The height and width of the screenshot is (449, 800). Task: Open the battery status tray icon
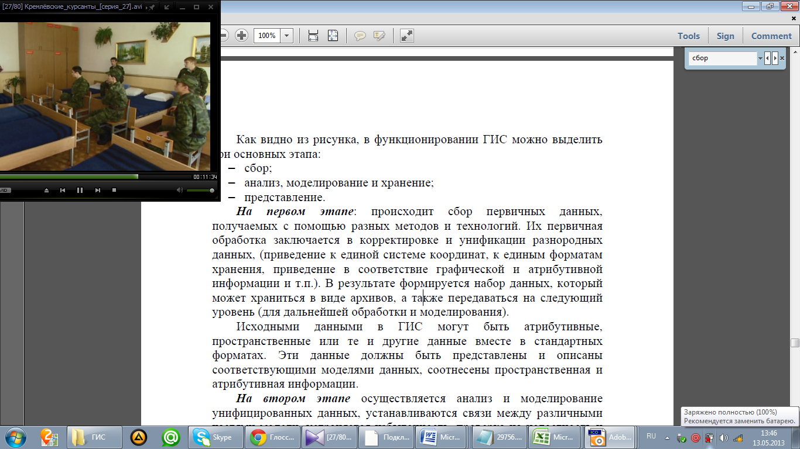click(709, 437)
